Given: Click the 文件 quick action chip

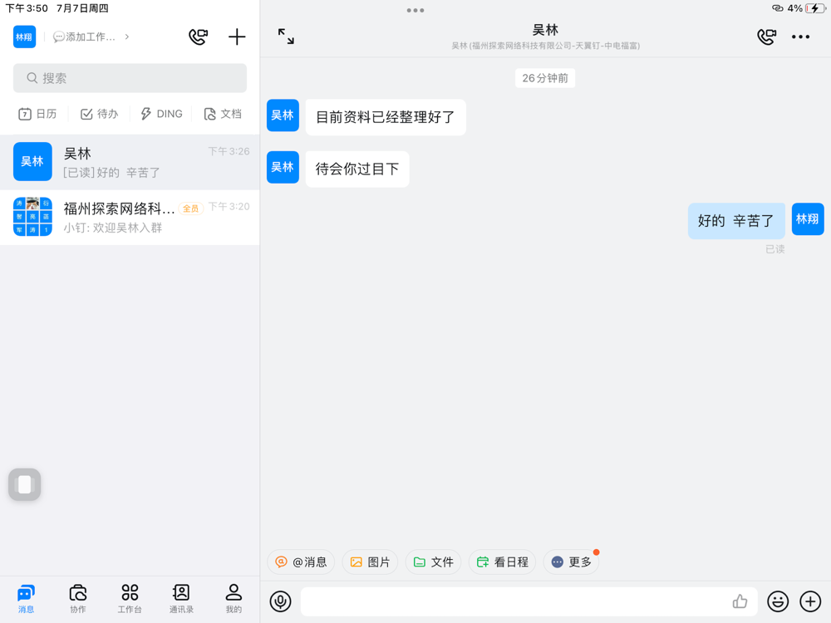Looking at the screenshot, I should point(434,562).
